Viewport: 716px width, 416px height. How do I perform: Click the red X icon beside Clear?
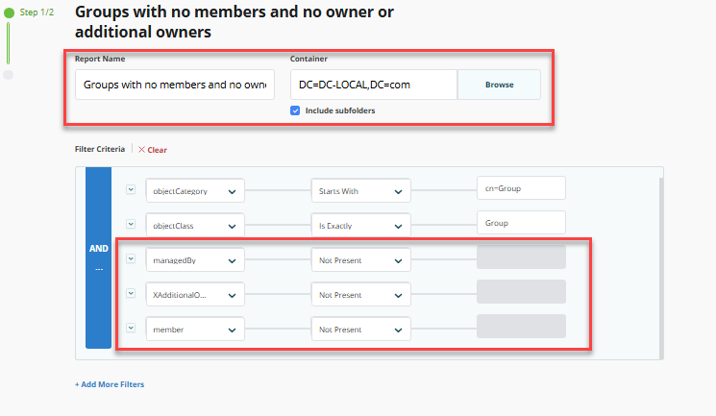point(141,149)
